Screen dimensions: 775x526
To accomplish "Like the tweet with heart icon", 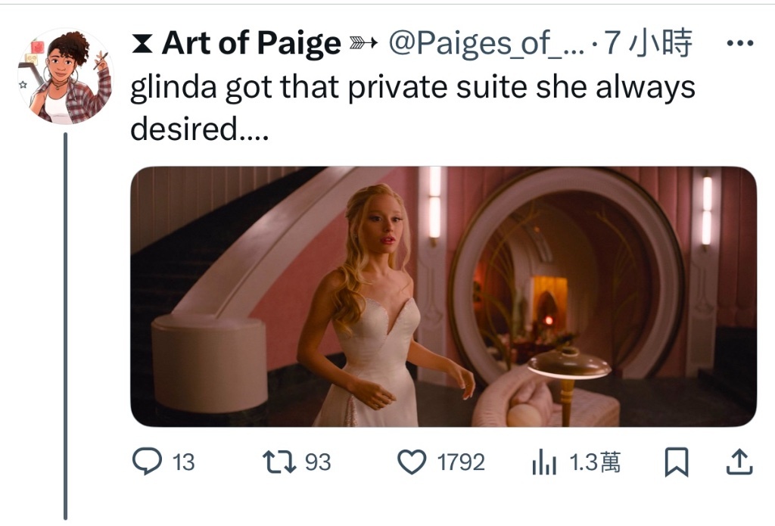I will pos(412,462).
